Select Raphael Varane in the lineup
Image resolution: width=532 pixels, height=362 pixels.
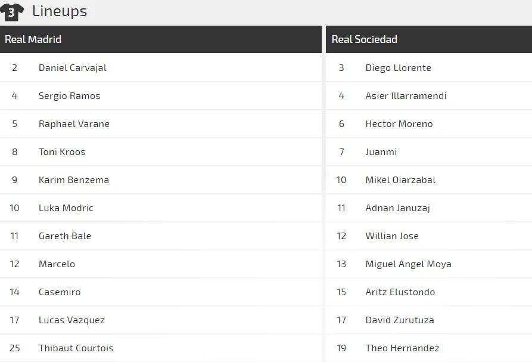(74, 124)
